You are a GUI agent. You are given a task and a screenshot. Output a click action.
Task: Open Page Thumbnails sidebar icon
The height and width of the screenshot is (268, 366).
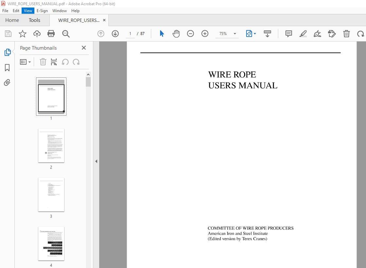(x=8, y=52)
